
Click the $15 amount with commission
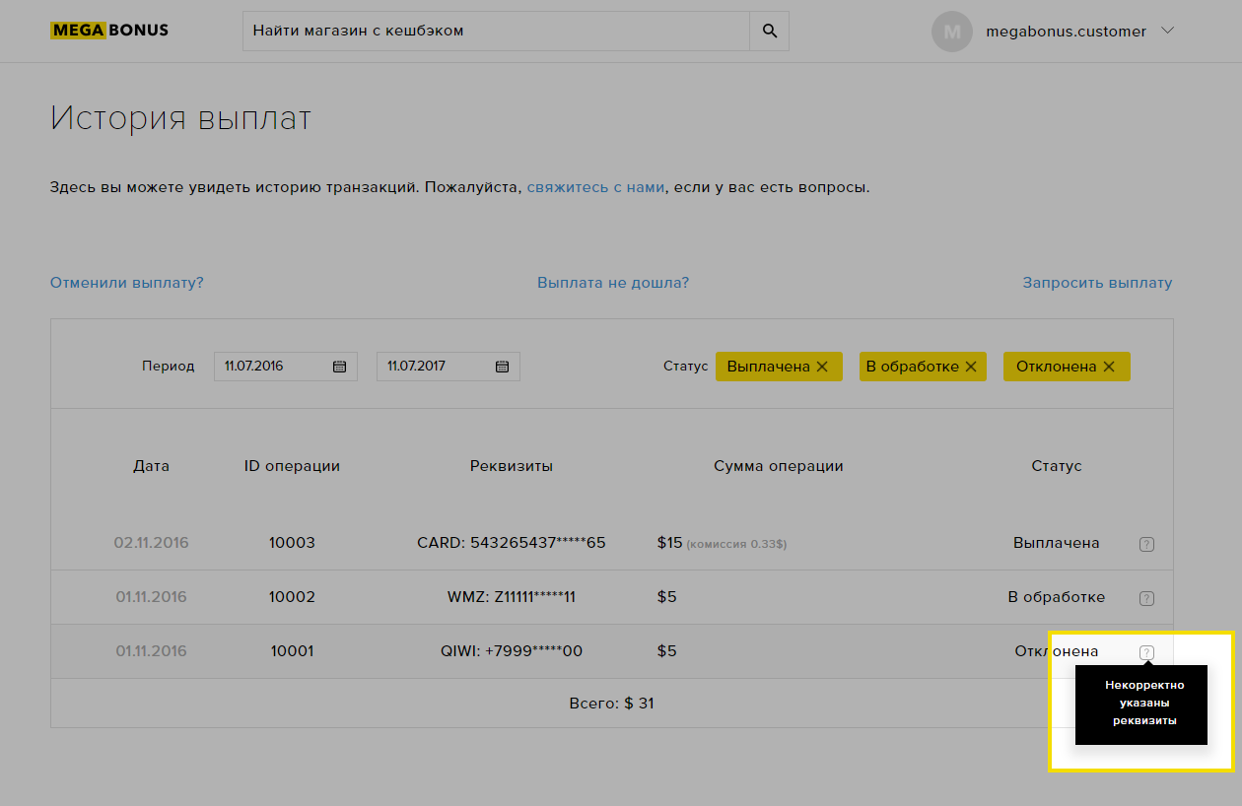point(723,543)
